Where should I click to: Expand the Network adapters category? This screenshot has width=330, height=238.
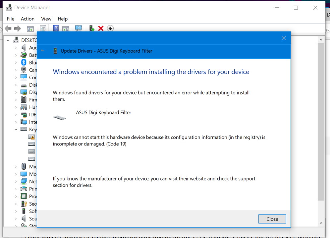tap(16, 181)
